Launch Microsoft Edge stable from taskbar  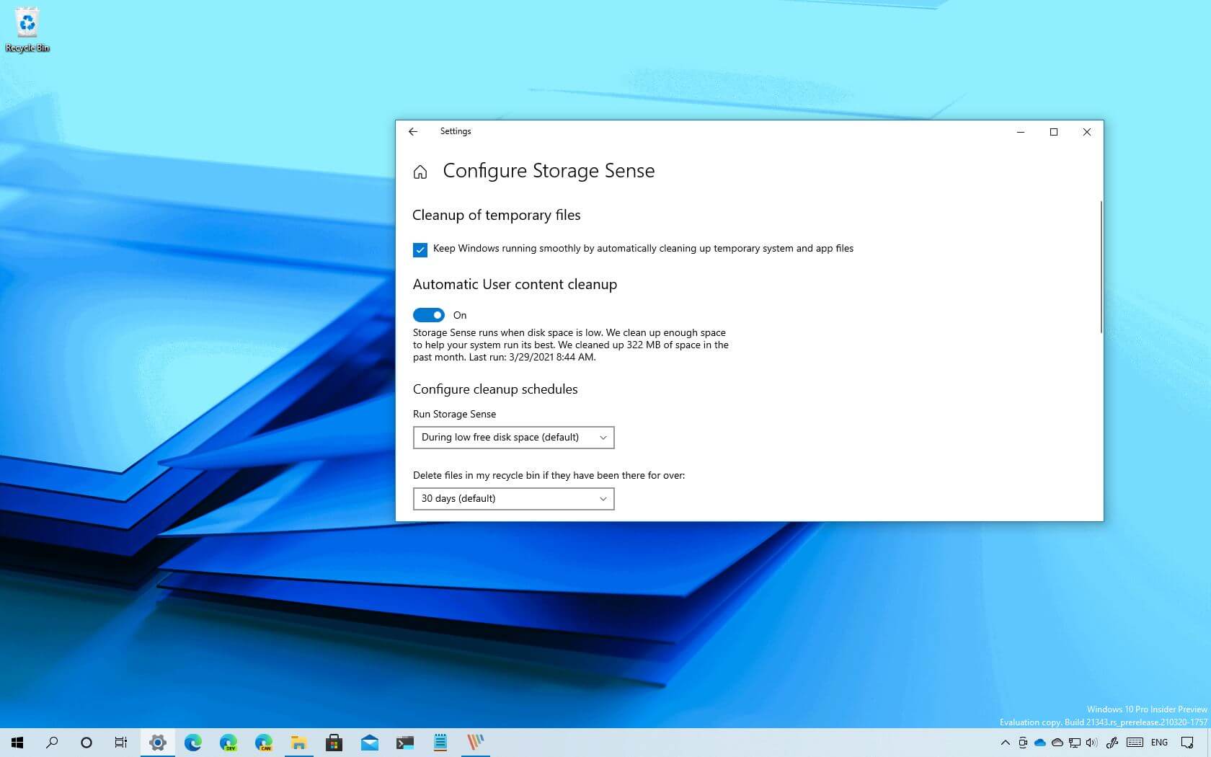click(192, 743)
